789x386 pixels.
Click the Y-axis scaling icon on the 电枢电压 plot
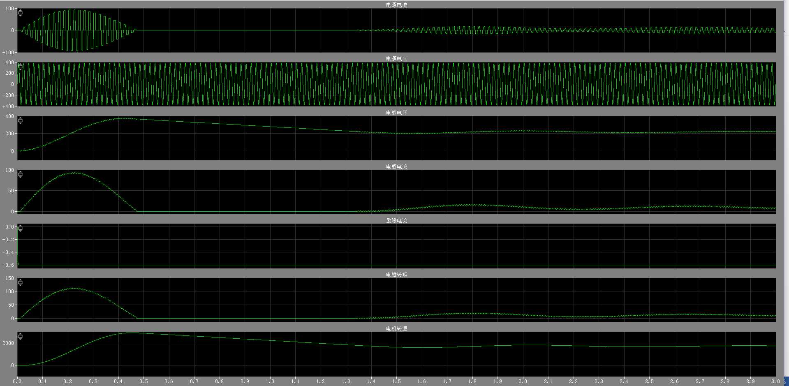20,120
